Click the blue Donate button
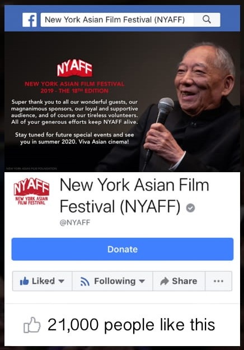 123,249
